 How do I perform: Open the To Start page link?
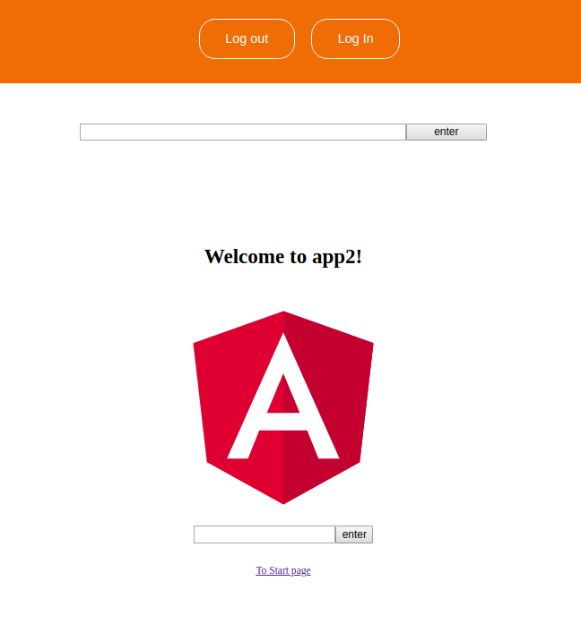tap(283, 570)
